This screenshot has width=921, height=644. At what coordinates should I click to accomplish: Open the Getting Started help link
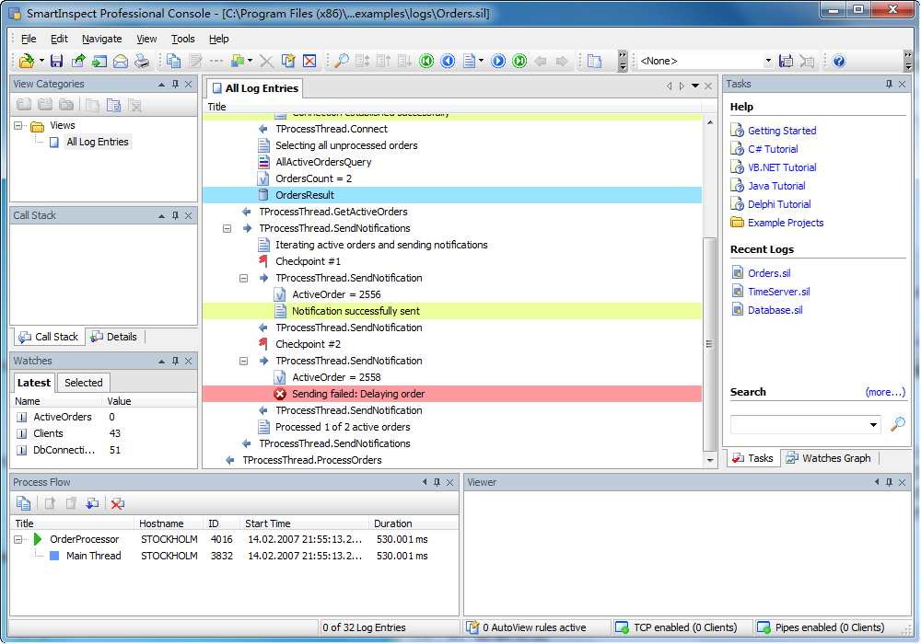tap(781, 131)
